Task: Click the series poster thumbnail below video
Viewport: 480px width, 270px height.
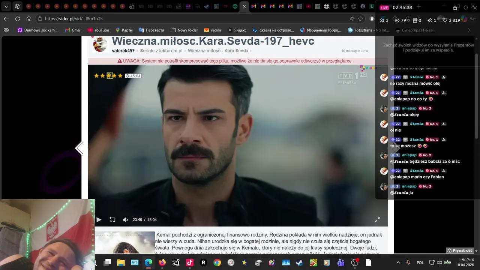Action: (125, 242)
